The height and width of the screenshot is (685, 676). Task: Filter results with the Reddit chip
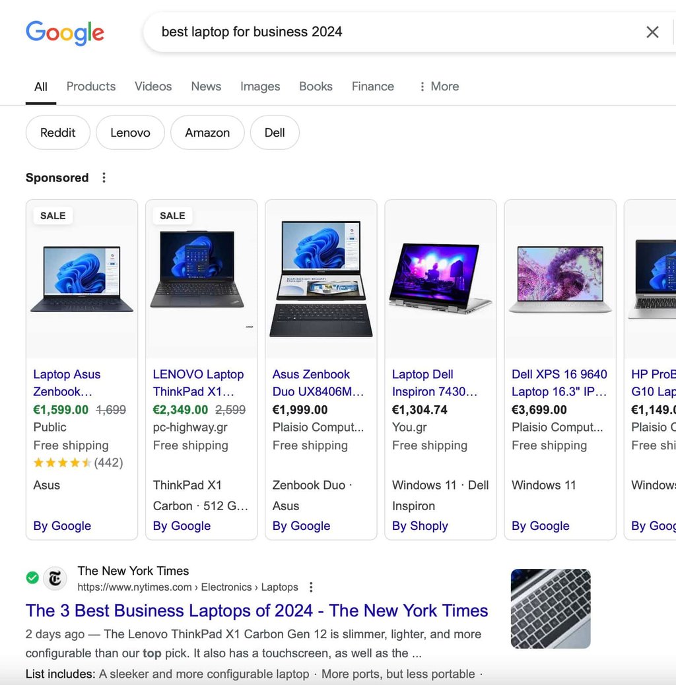click(x=57, y=133)
